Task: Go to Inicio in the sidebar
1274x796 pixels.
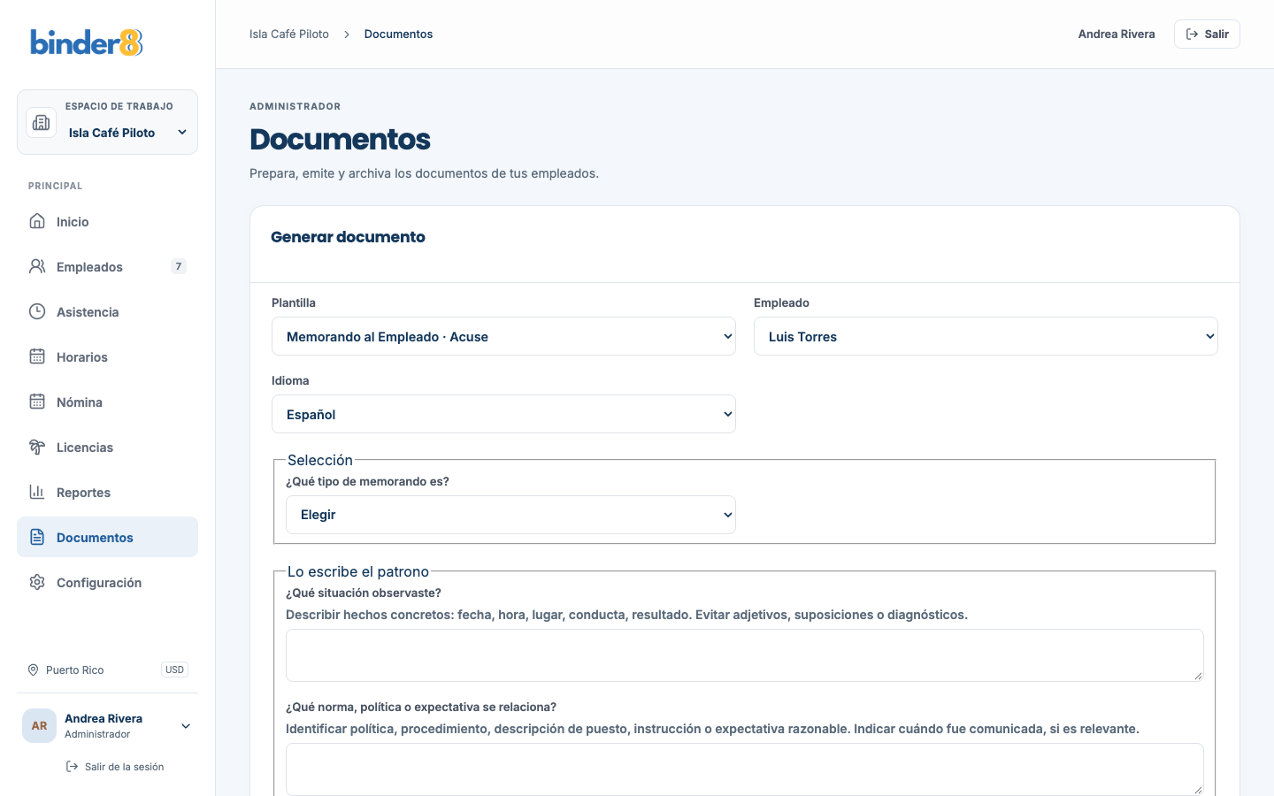Action: pyautogui.click(x=108, y=221)
